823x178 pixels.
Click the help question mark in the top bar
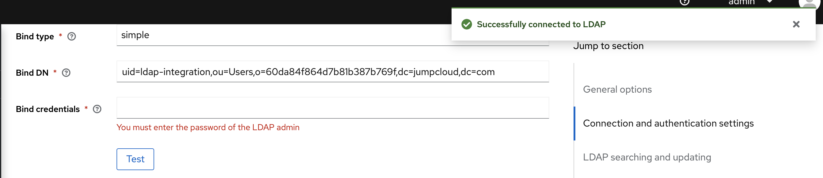[x=684, y=2]
